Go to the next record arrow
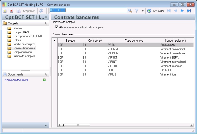The height and width of the screenshot is (134, 197). 182,11
